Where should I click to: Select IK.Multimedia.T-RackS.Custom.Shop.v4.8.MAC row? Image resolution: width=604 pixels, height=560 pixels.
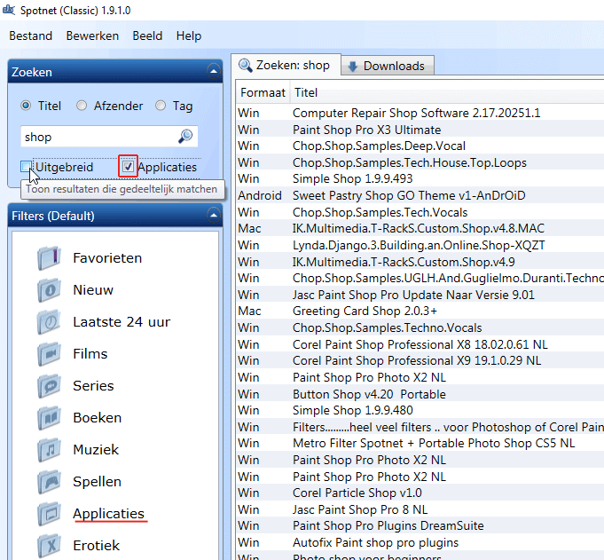[420, 229]
